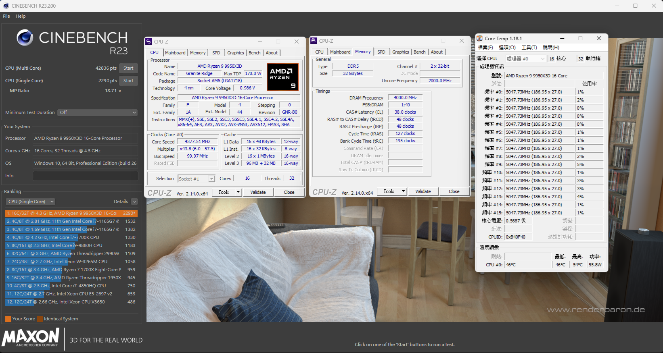Switch to SPD tab in left CPU-Z window
The height and width of the screenshot is (353, 663).
(216, 53)
